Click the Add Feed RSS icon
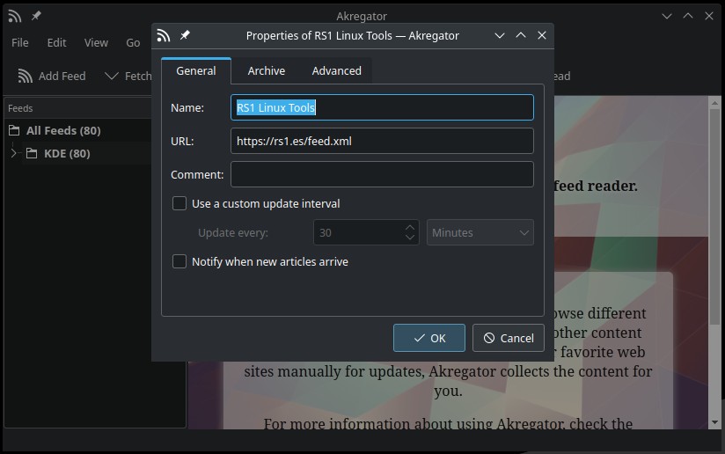 tap(25, 76)
